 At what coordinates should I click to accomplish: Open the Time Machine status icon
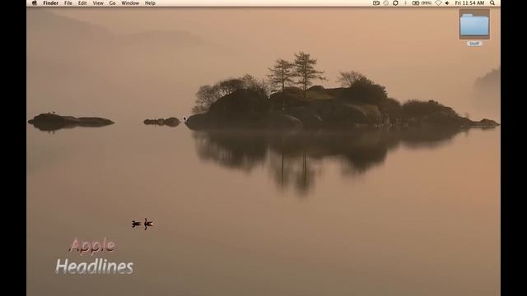pos(386,3)
